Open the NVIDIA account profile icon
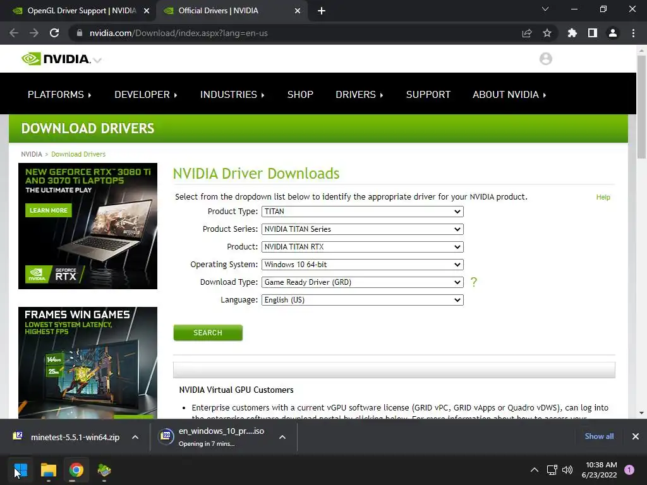 coord(545,59)
